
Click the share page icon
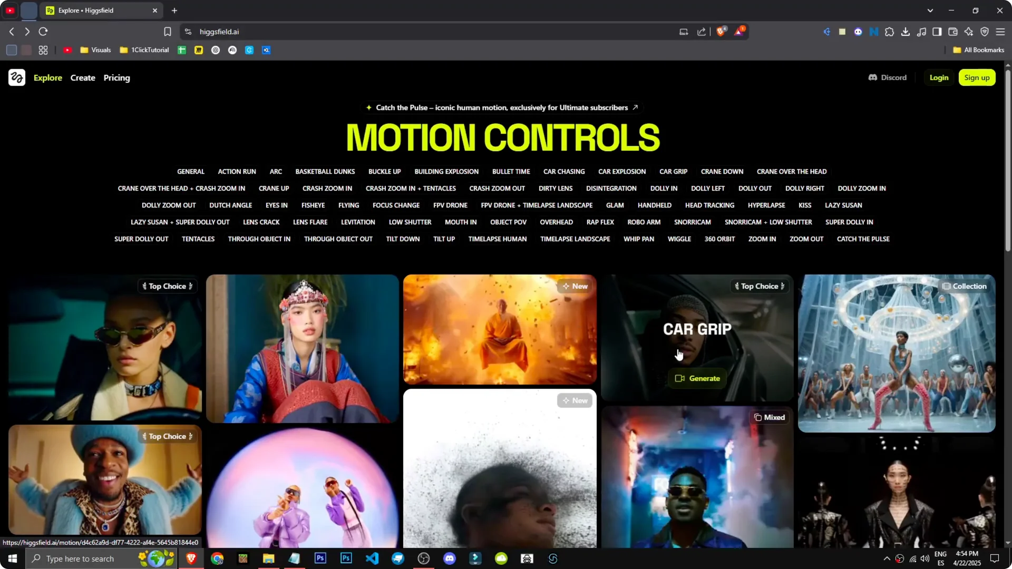point(701,32)
